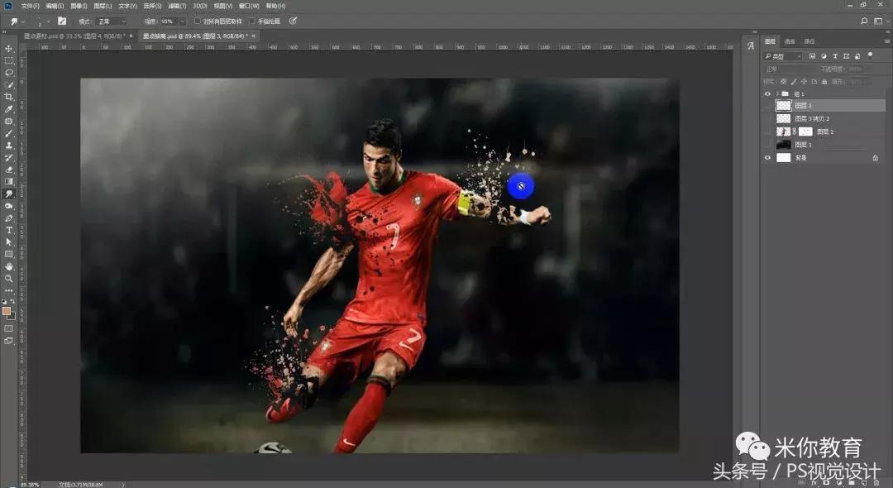
Task: Lock position icon in Layers panel
Action: click(x=804, y=82)
